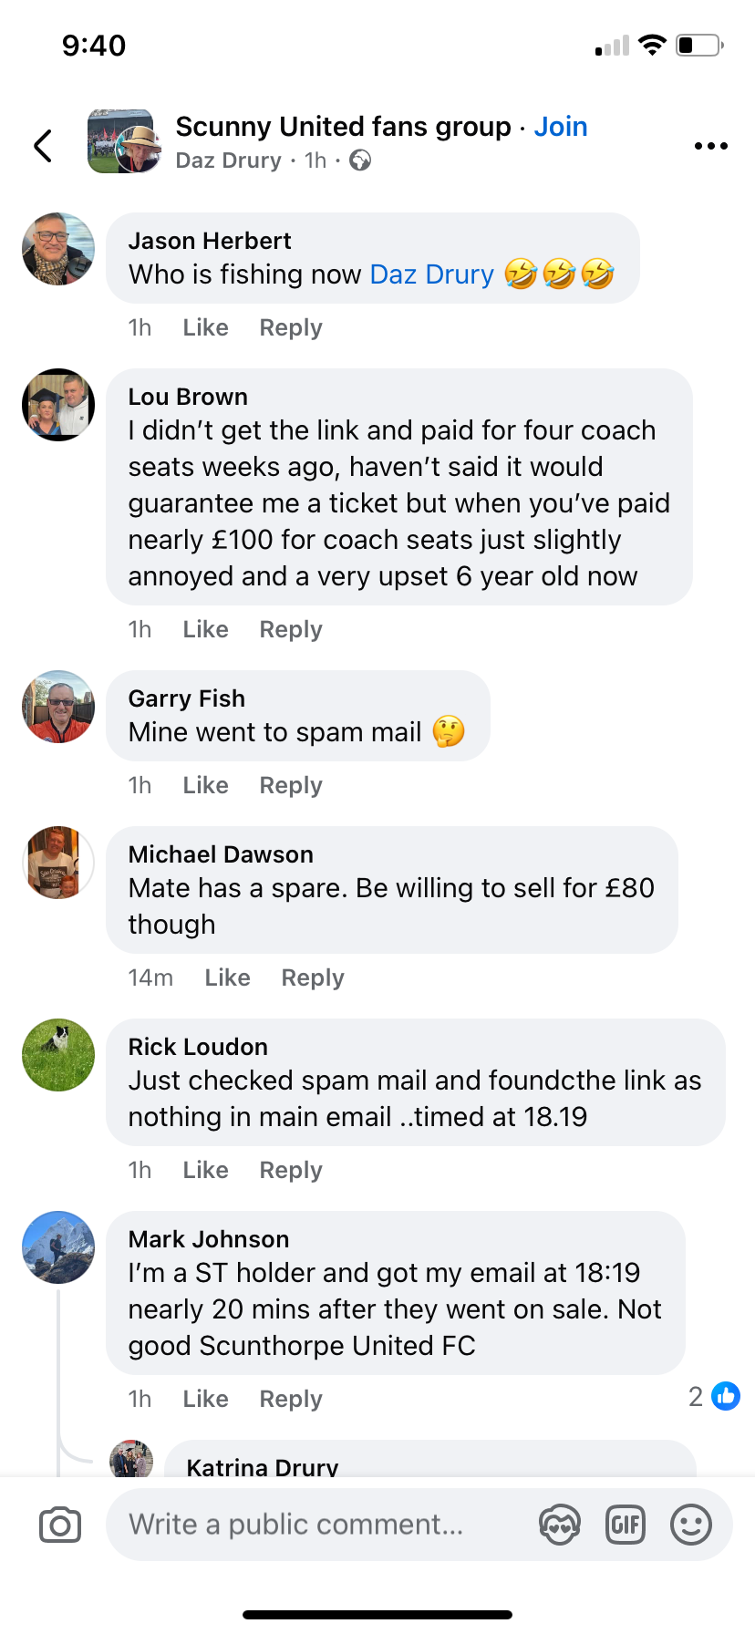Tap the camera icon to attach photo
Screen dimensions: 755x1634
[60, 1525]
